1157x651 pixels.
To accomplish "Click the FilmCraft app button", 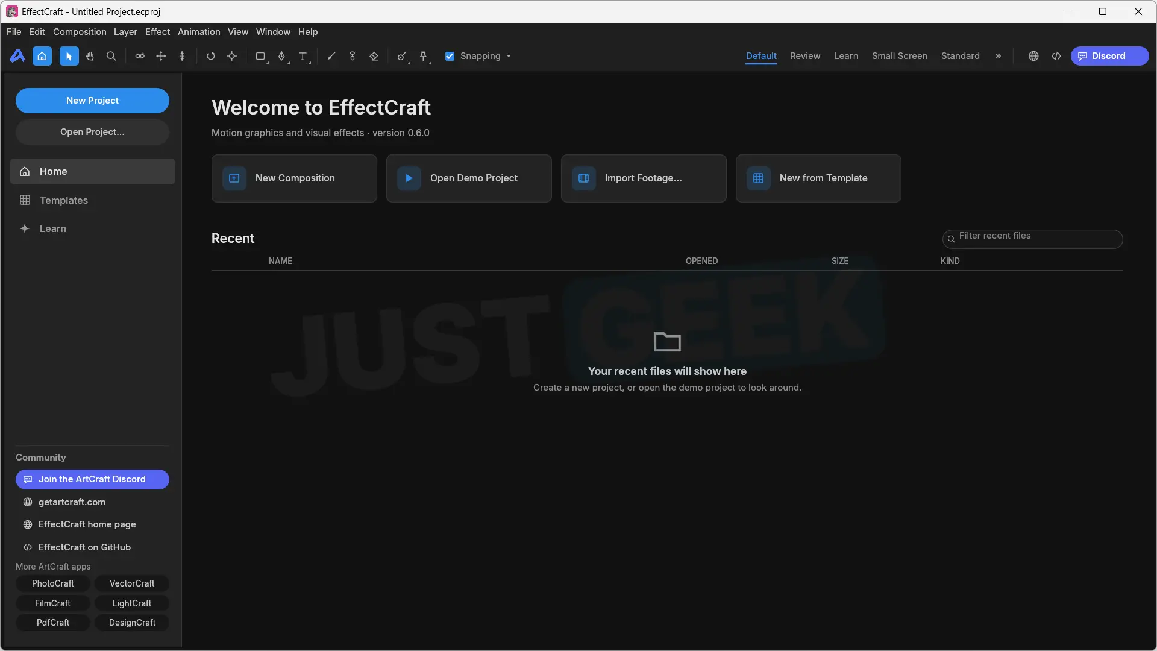I will coord(53,603).
